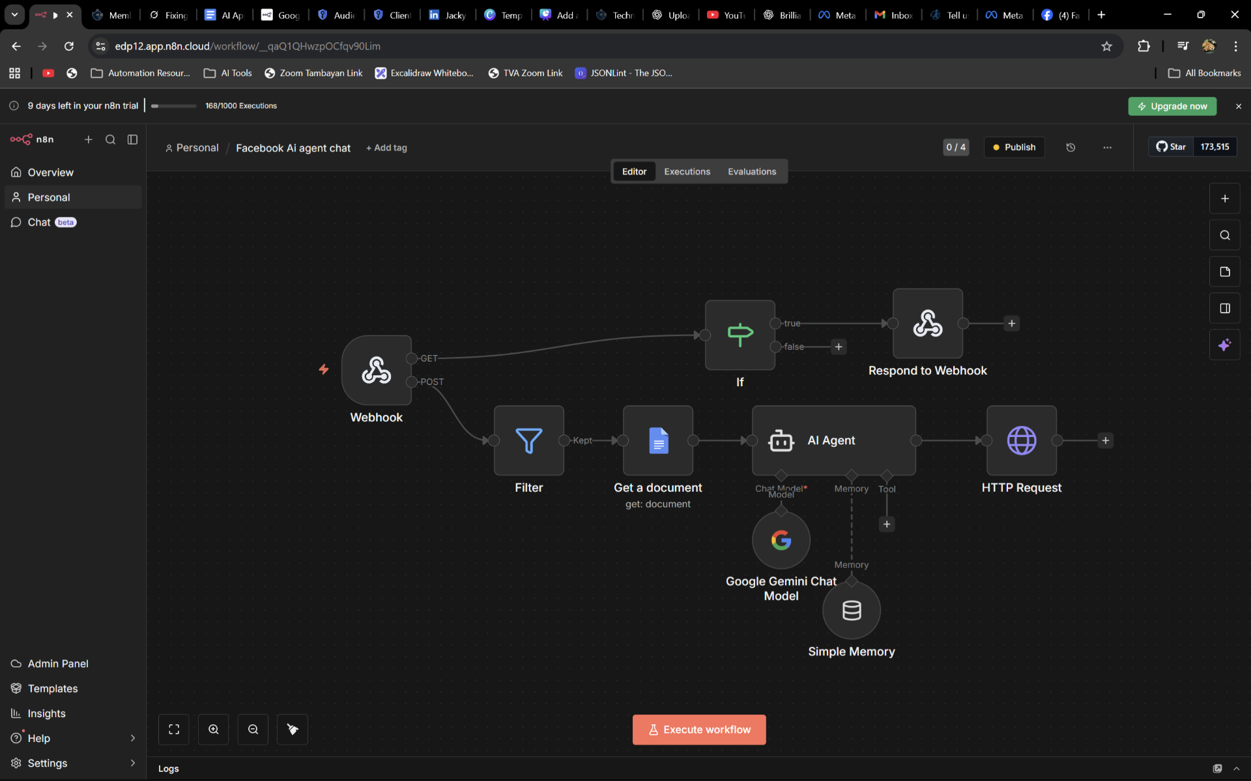Click the executions usage progress bar
This screenshot has height=781, width=1251.
pos(173,106)
